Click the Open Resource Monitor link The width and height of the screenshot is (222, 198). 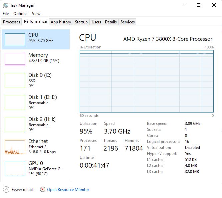68,190
